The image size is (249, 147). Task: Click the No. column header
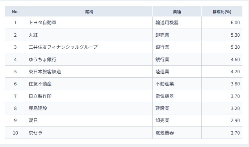point(15,12)
